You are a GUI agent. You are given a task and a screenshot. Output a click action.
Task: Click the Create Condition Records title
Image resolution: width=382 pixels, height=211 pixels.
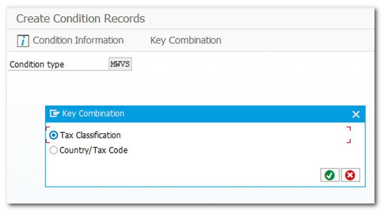click(x=81, y=19)
